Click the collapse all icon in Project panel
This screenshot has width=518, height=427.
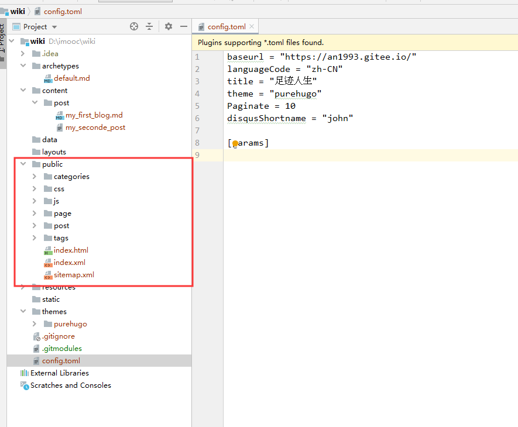pos(149,26)
